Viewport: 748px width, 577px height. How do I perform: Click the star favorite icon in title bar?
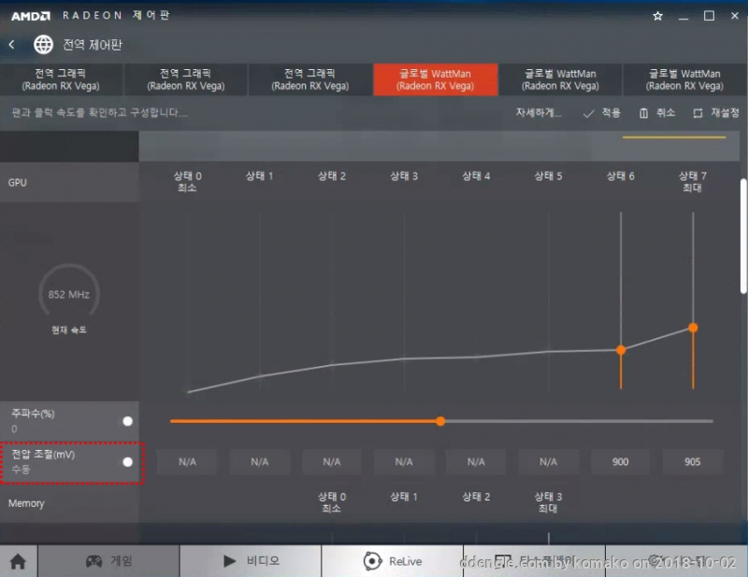[x=657, y=16]
